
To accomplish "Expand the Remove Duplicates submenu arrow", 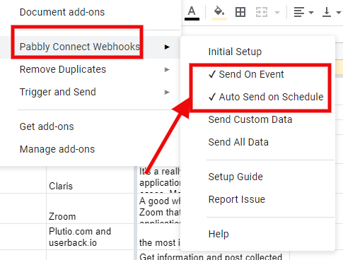I will click(x=167, y=69).
